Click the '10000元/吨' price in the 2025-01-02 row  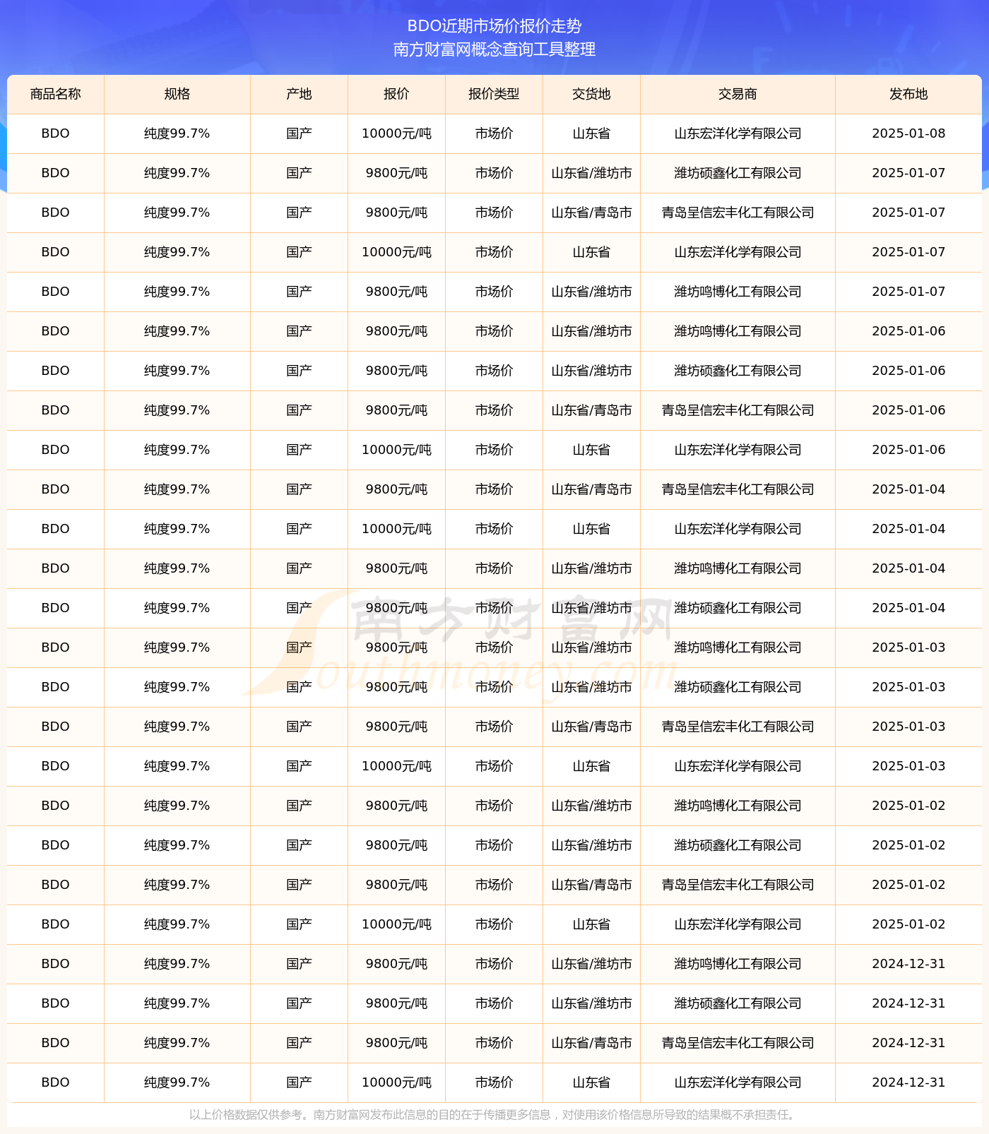click(x=396, y=924)
